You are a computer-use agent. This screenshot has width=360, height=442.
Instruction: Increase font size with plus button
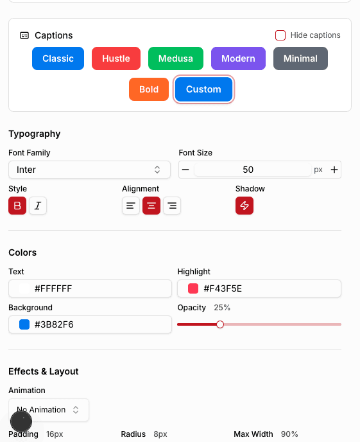tap(334, 170)
